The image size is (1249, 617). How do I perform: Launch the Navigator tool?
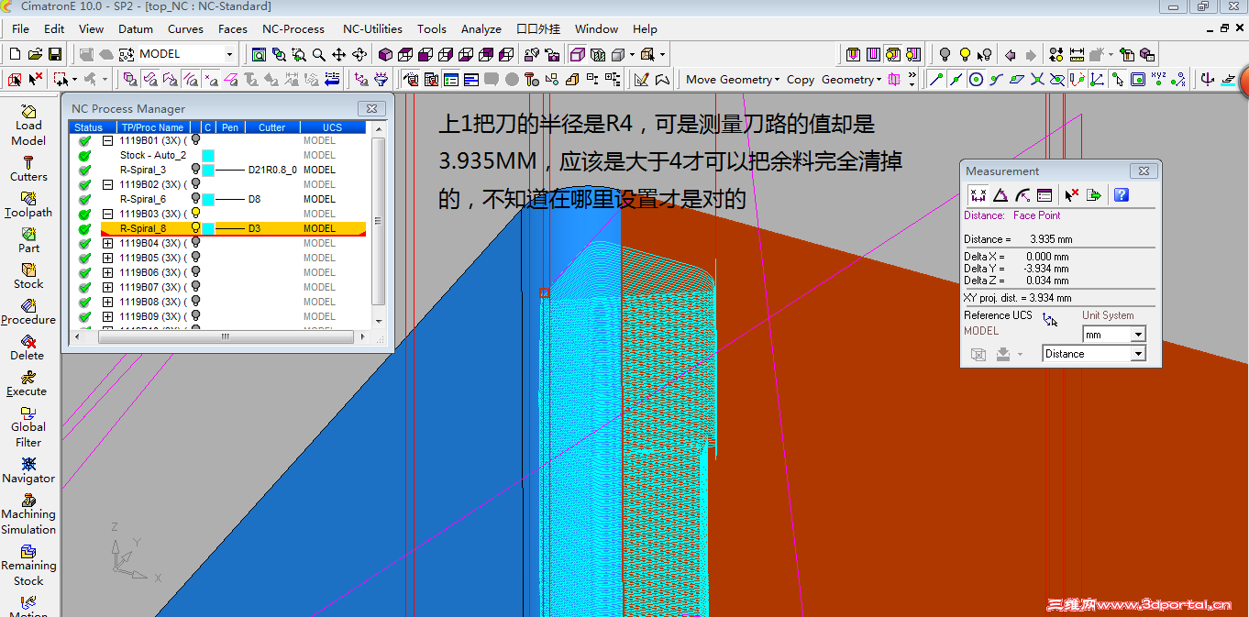pyautogui.click(x=28, y=470)
